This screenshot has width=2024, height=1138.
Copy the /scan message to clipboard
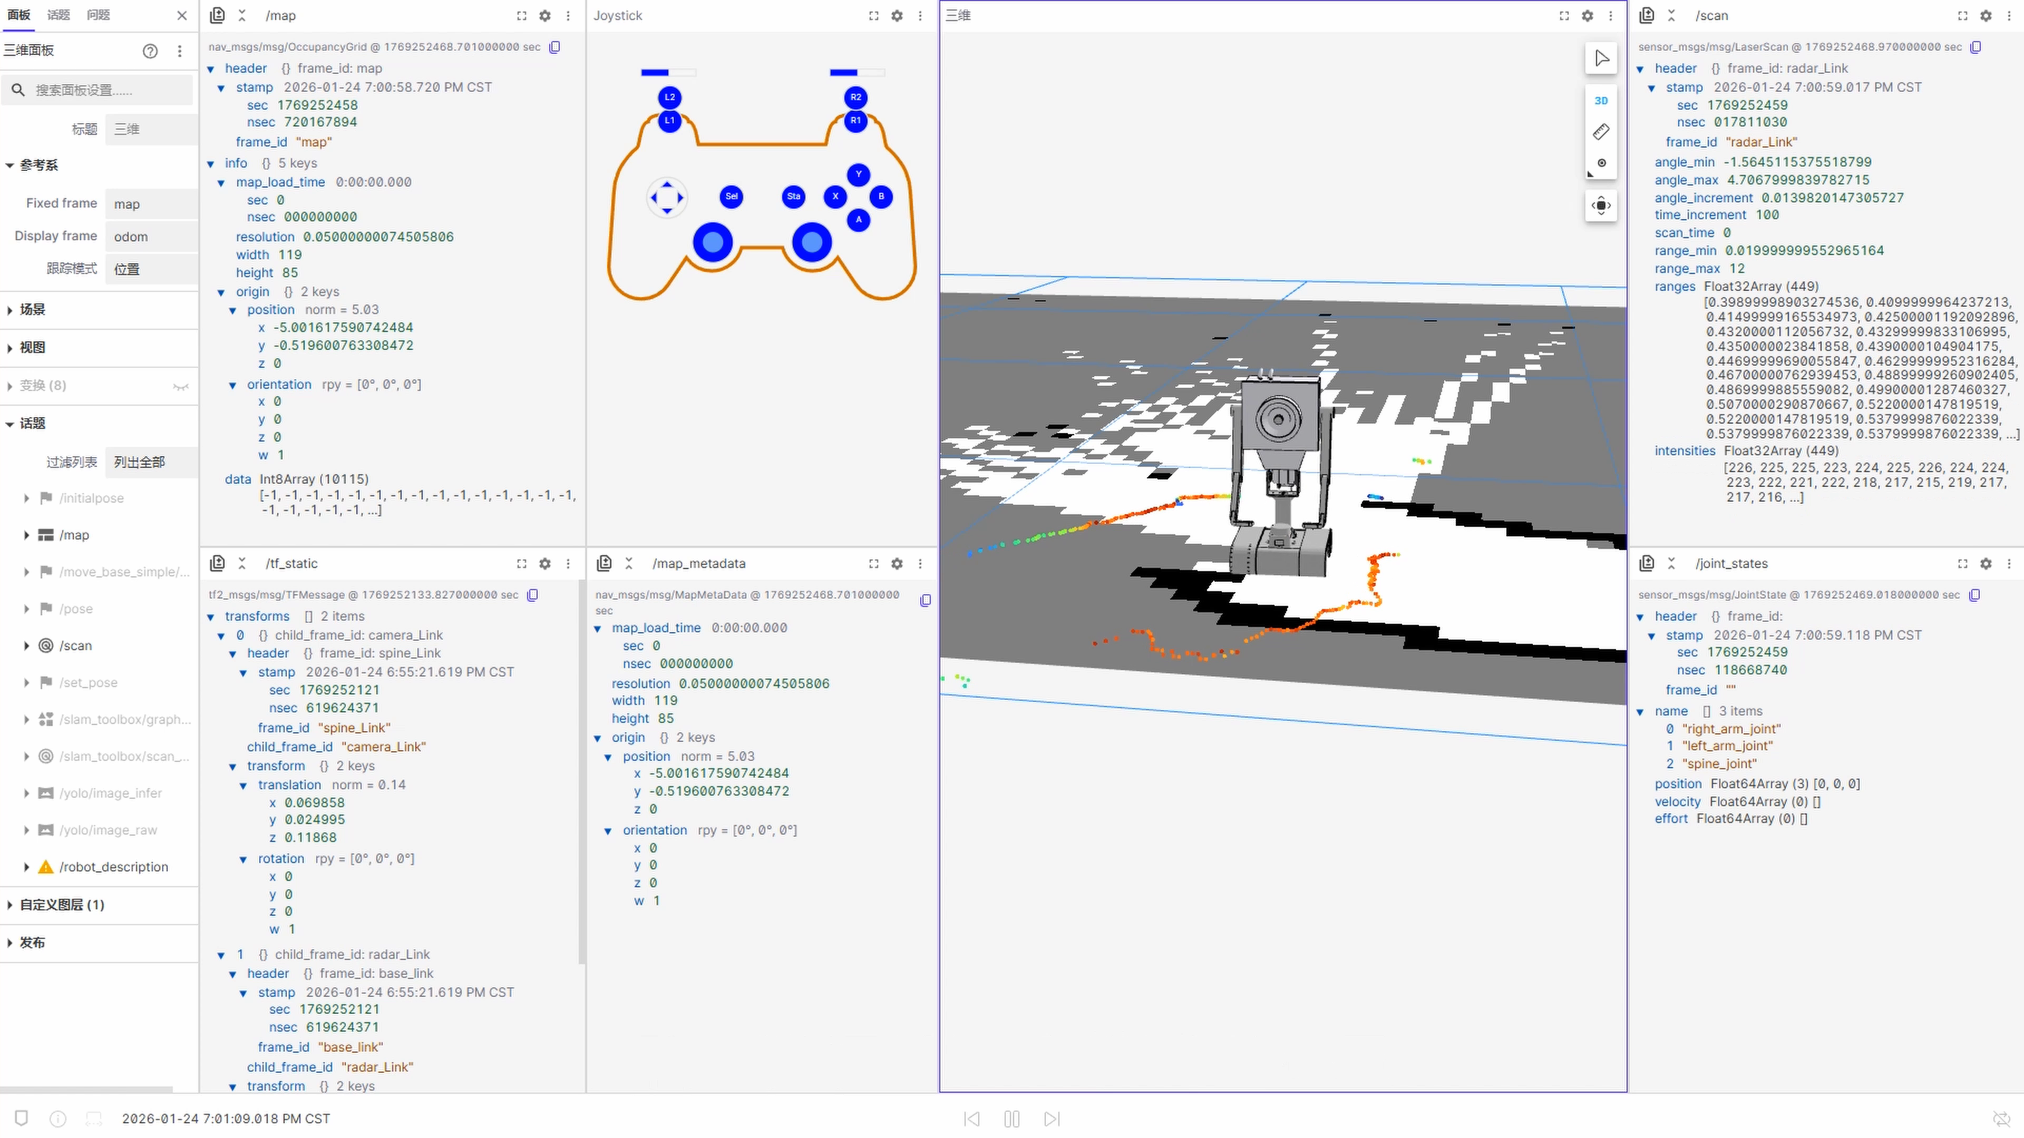(x=1976, y=47)
